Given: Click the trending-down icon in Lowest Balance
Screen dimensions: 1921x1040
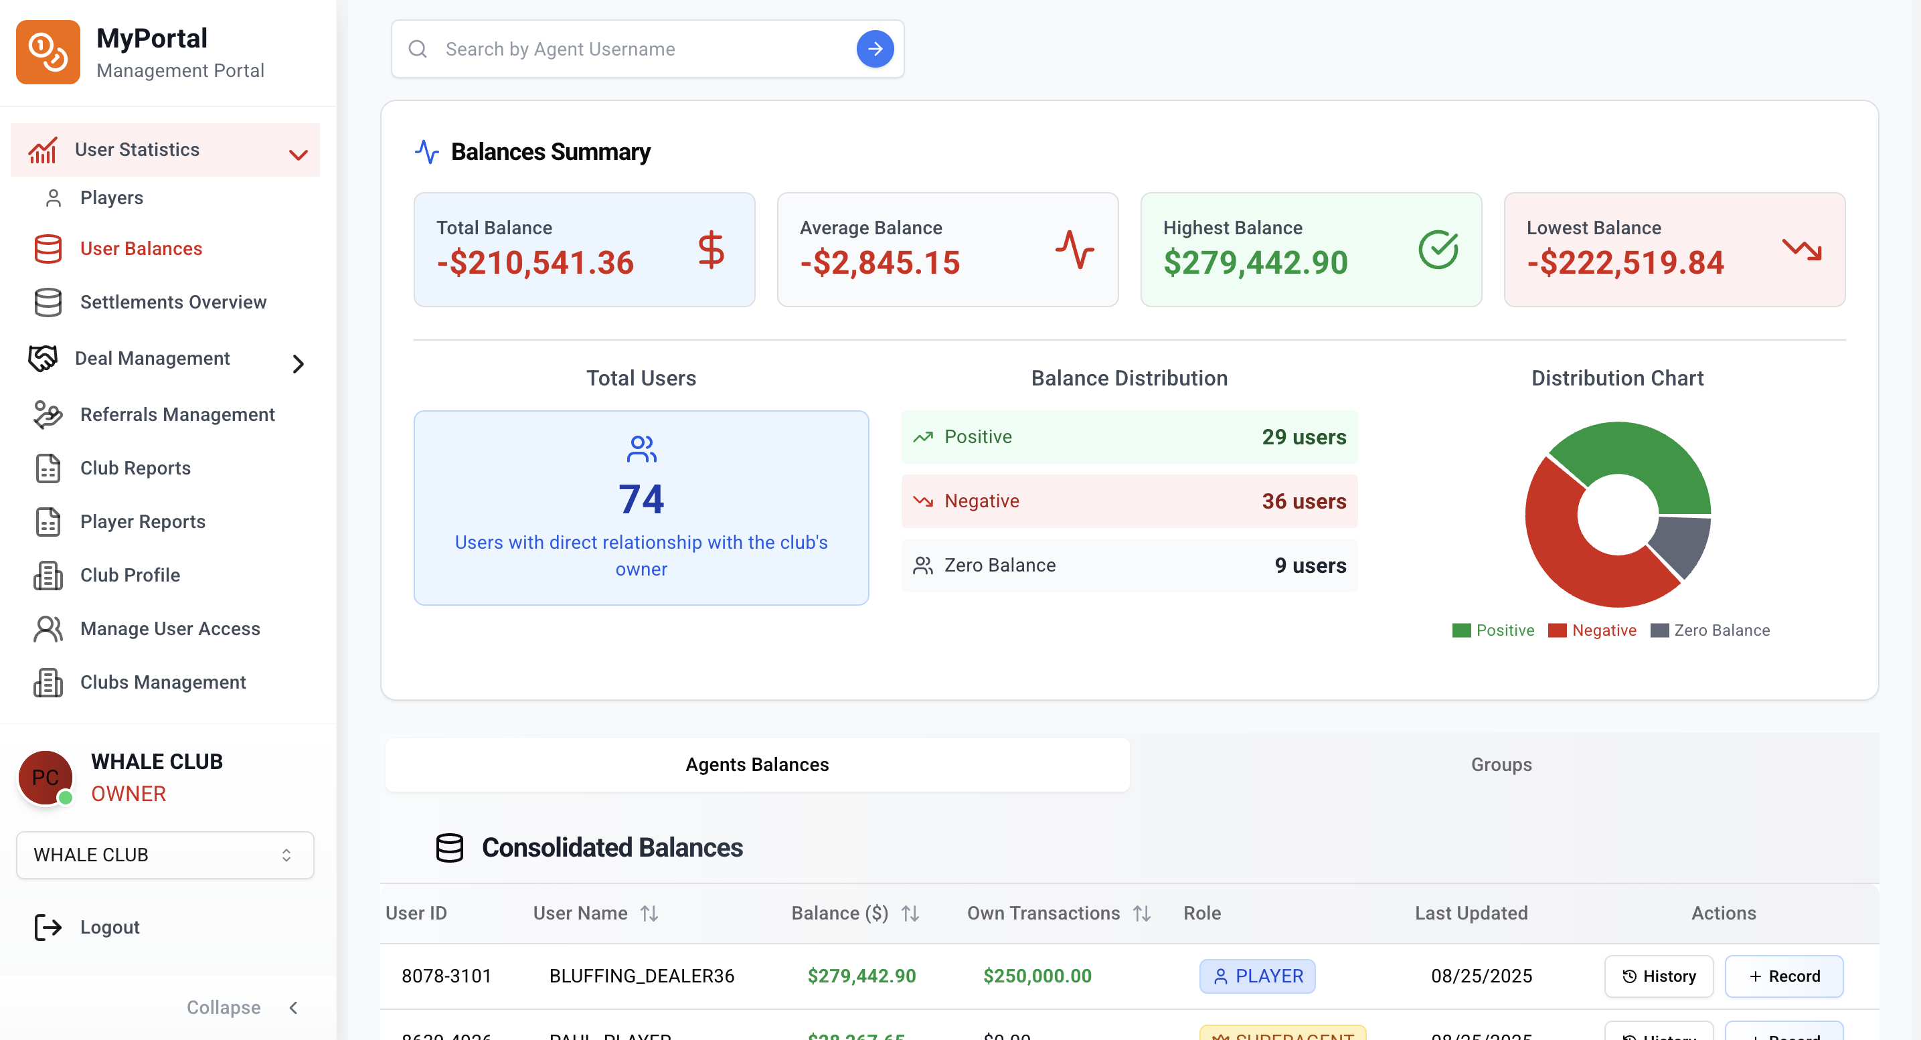Looking at the screenshot, I should [x=1802, y=250].
